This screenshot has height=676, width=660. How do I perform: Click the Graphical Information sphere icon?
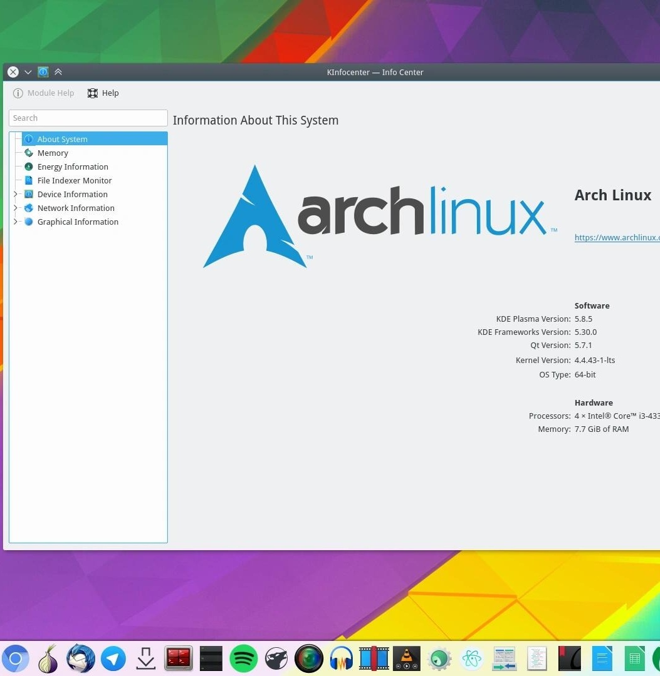click(x=29, y=222)
